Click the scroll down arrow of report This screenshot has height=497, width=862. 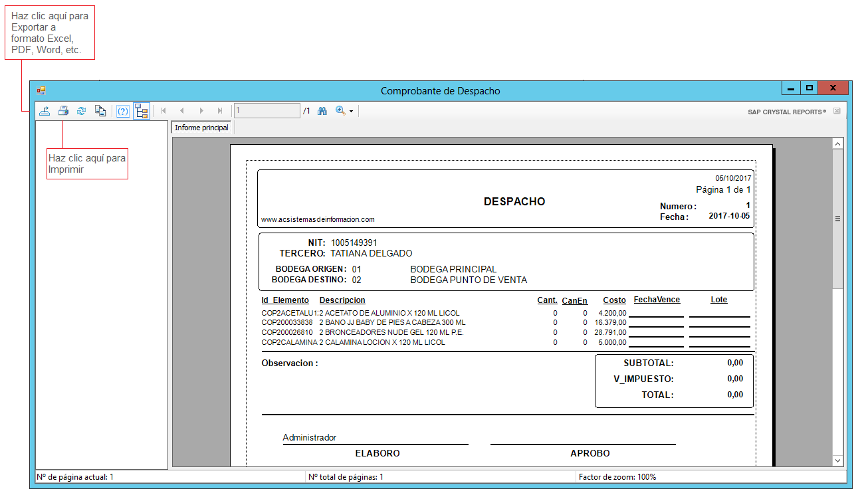pos(837,460)
